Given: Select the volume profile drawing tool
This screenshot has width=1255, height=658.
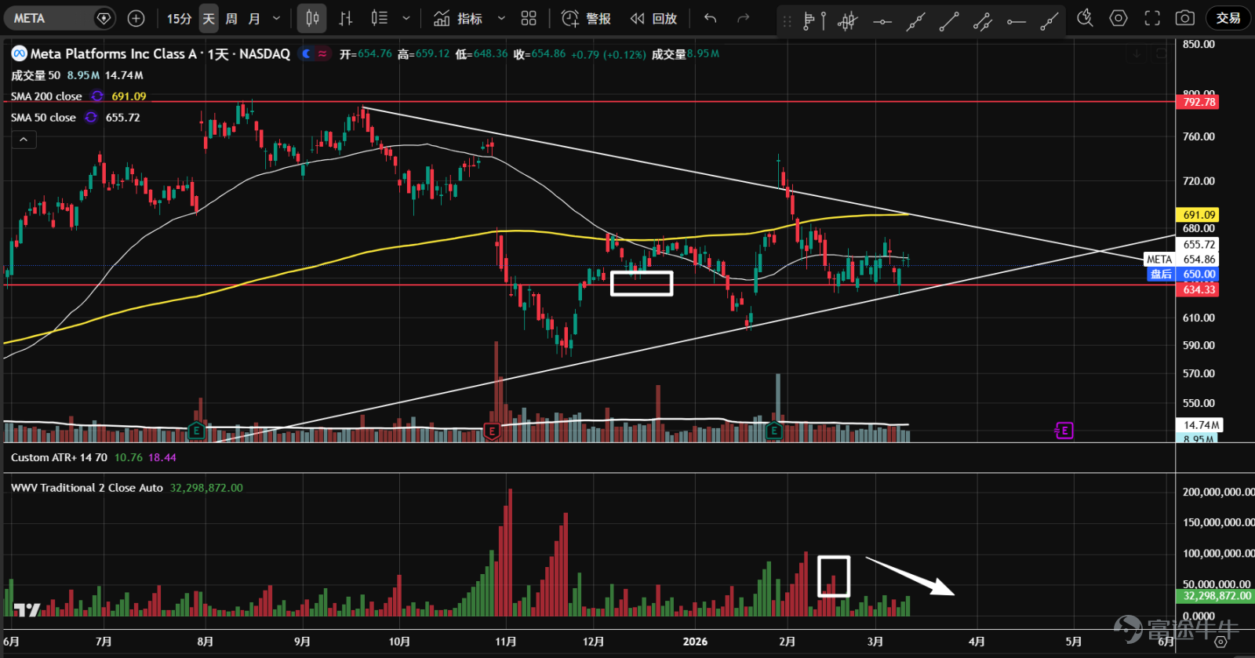Looking at the screenshot, I should tap(815, 21).
